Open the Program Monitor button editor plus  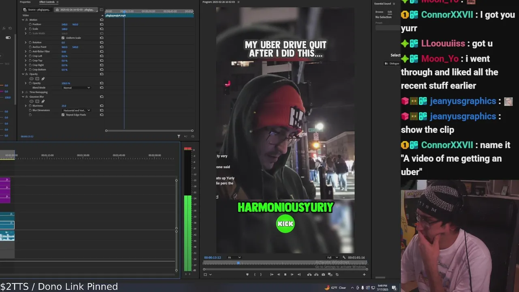click(364, 275)
